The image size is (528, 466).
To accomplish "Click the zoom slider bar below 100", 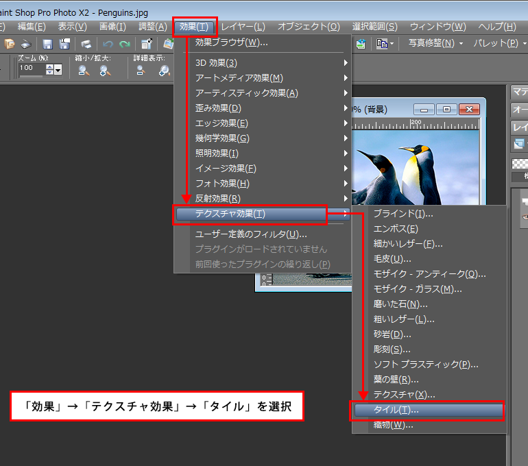I will click(31, 76).
